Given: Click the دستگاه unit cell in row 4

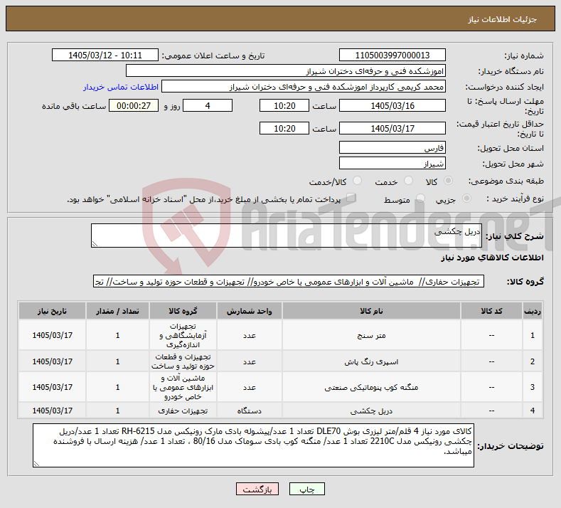Looking at the screenshot, I should pyautogui.click(x=249, y=411).
